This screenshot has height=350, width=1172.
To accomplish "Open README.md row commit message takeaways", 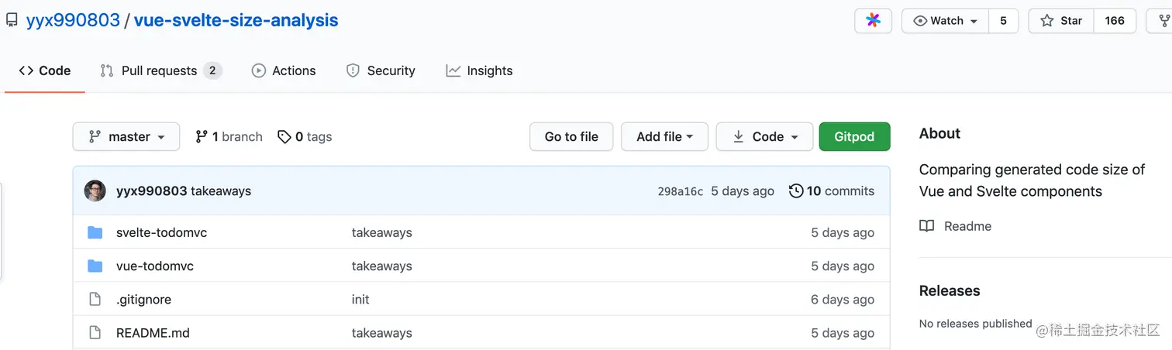I will [x=382, y=333].
